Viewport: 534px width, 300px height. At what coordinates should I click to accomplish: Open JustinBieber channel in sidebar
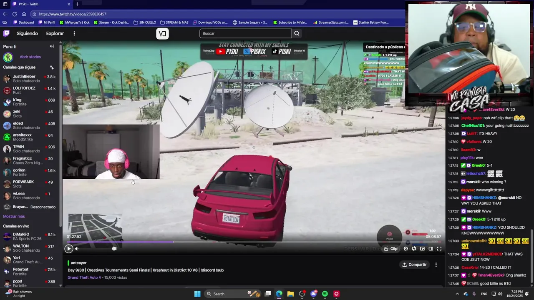pyautogui.click(x=30, y=79)
